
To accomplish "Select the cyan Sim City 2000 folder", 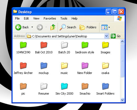I will click(x=64, y=86).
